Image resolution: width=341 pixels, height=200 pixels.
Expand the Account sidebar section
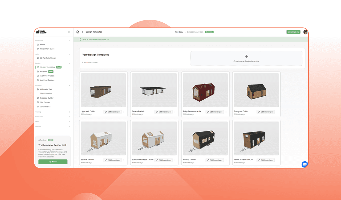pyautogui.click(x=70, y=126)
